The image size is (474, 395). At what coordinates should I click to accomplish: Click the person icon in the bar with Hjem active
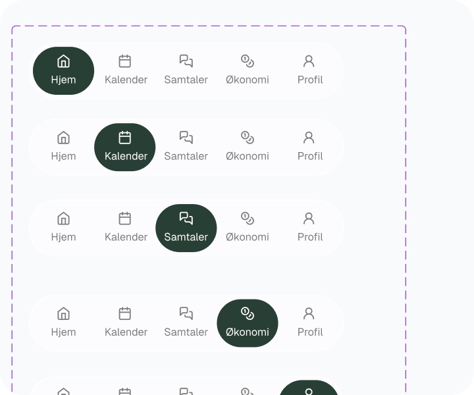(309, 61)
